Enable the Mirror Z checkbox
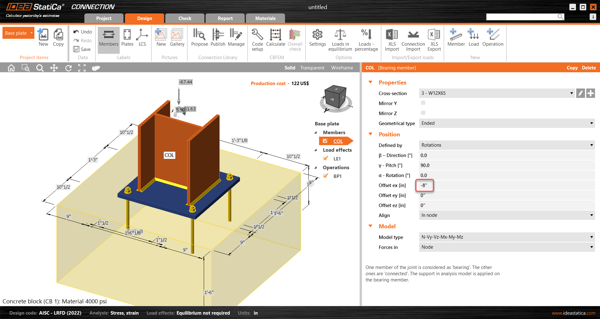 423,113
